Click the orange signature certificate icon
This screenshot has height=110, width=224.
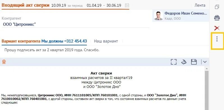[x=4, y=62]
